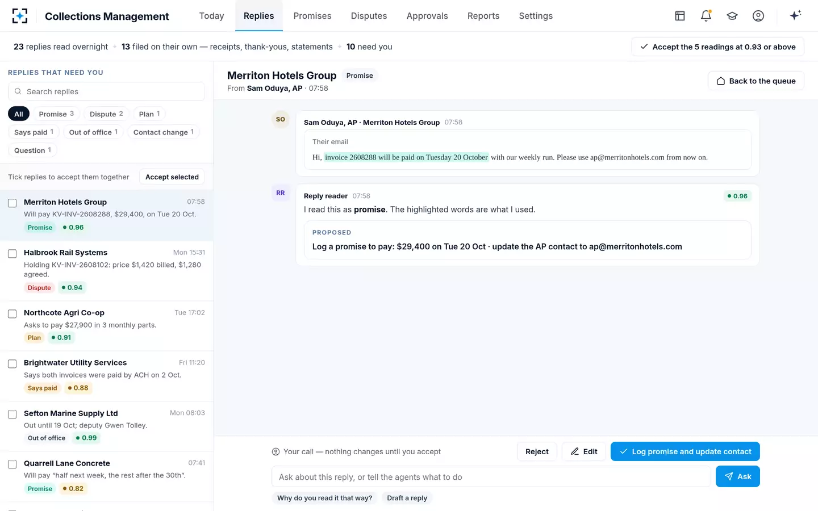
Task: Accept the 5 readings at 0.93 or above
Action: pos(717,47)
